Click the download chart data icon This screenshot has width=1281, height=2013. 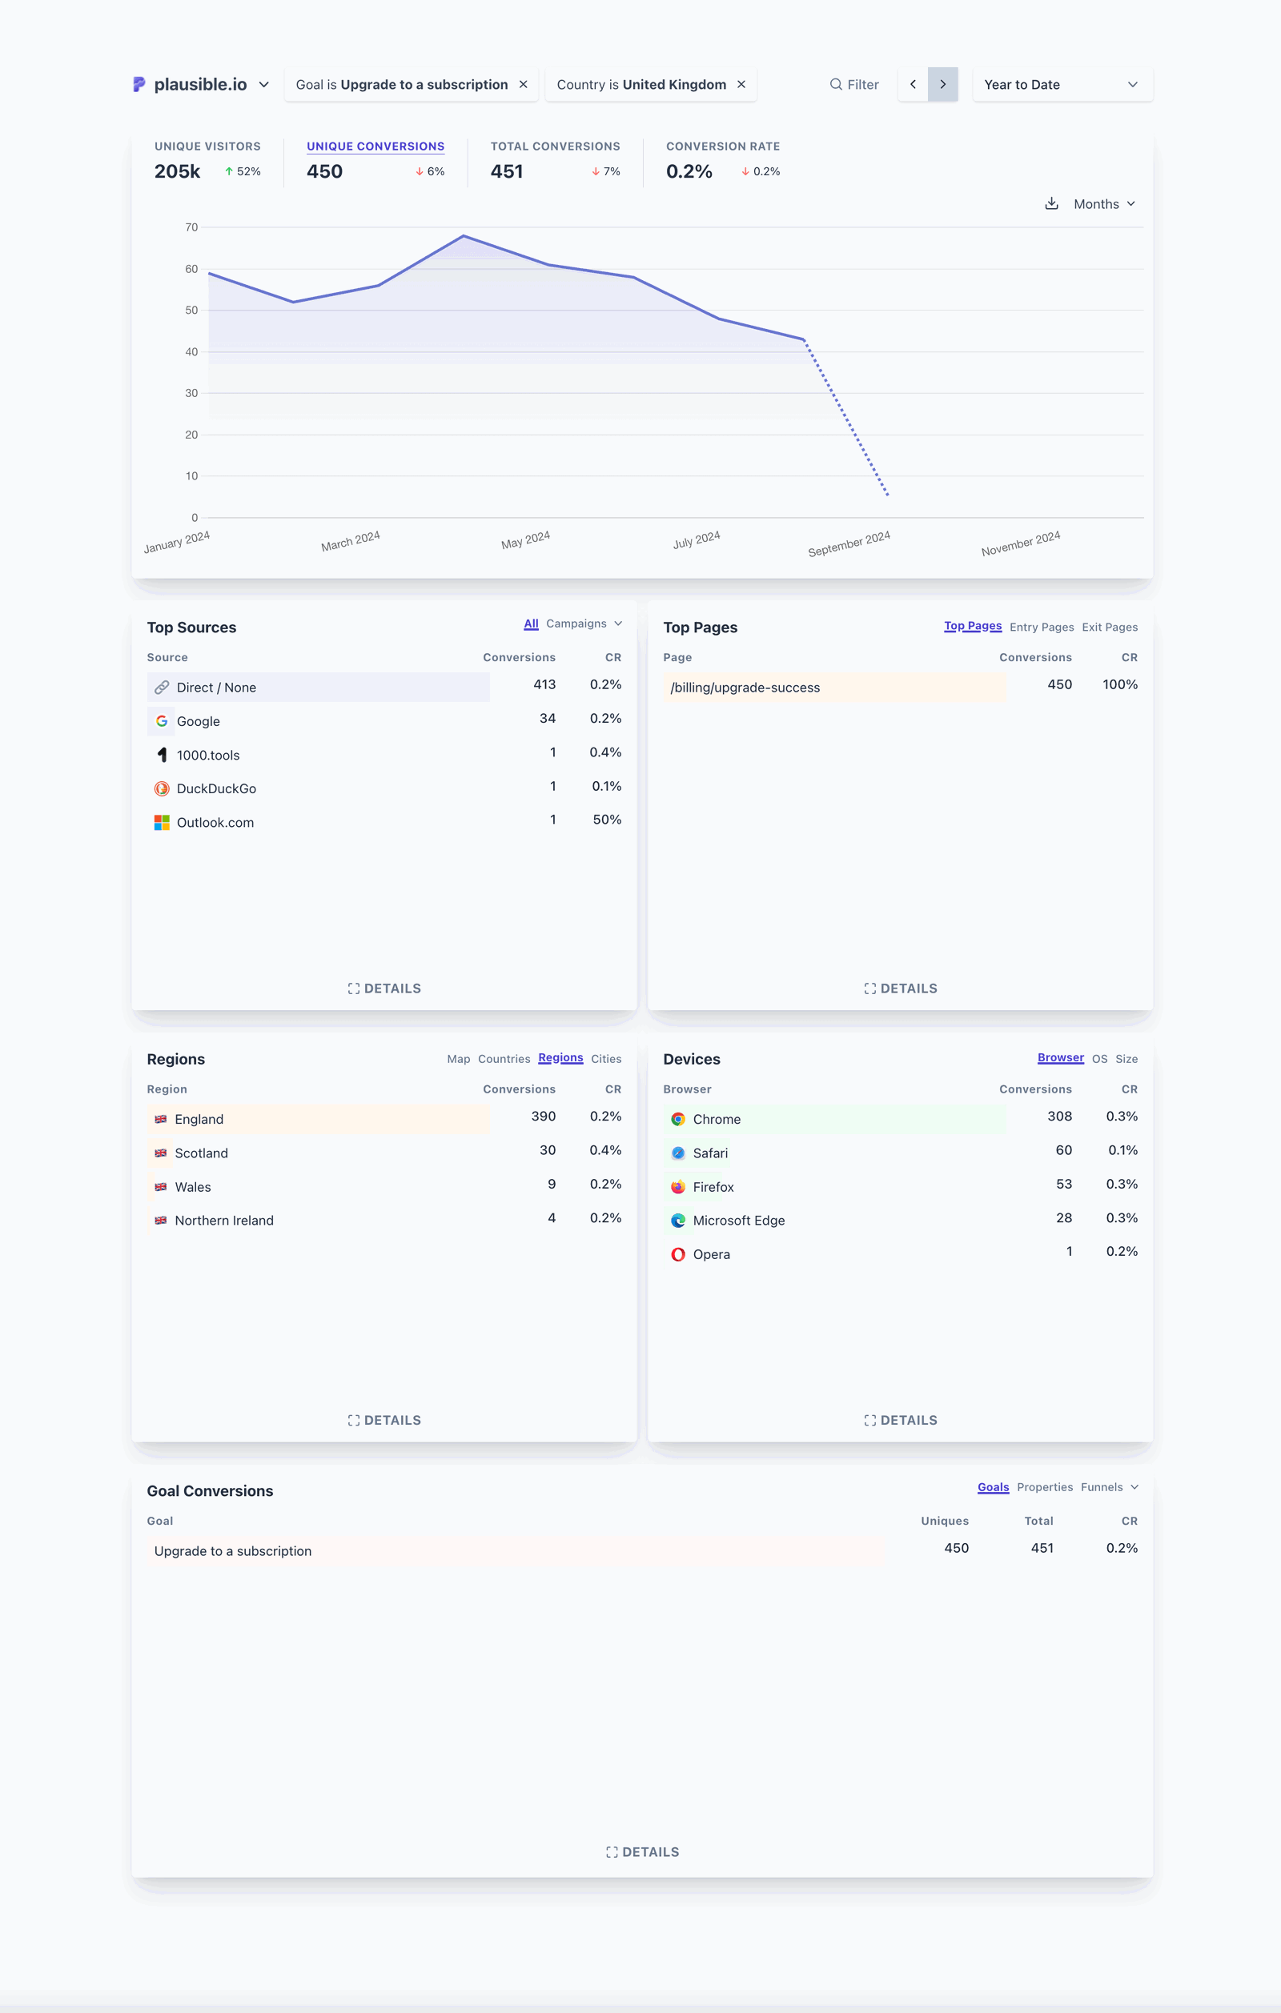[x=1051, y=204]
